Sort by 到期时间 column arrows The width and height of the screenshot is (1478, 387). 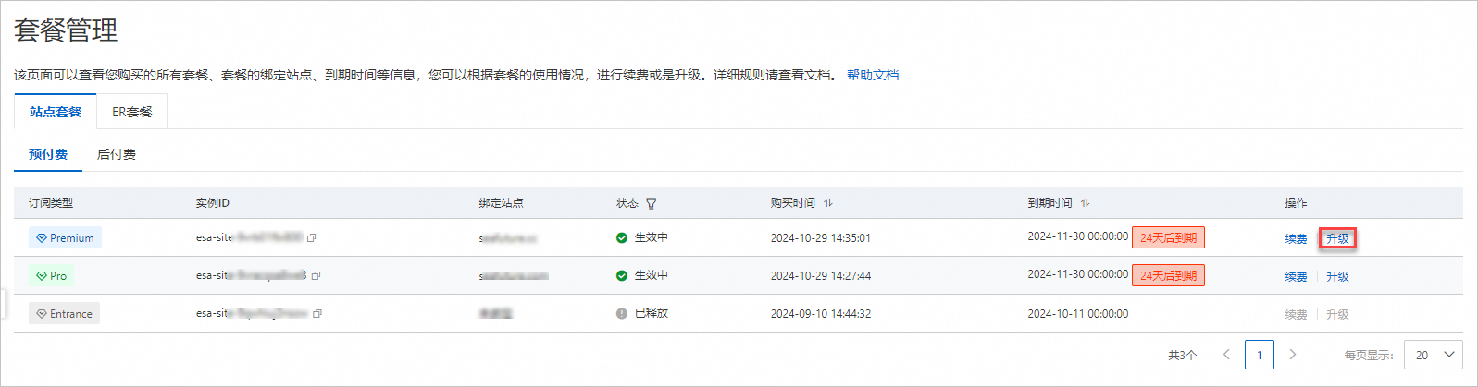tap(1085, 203)
